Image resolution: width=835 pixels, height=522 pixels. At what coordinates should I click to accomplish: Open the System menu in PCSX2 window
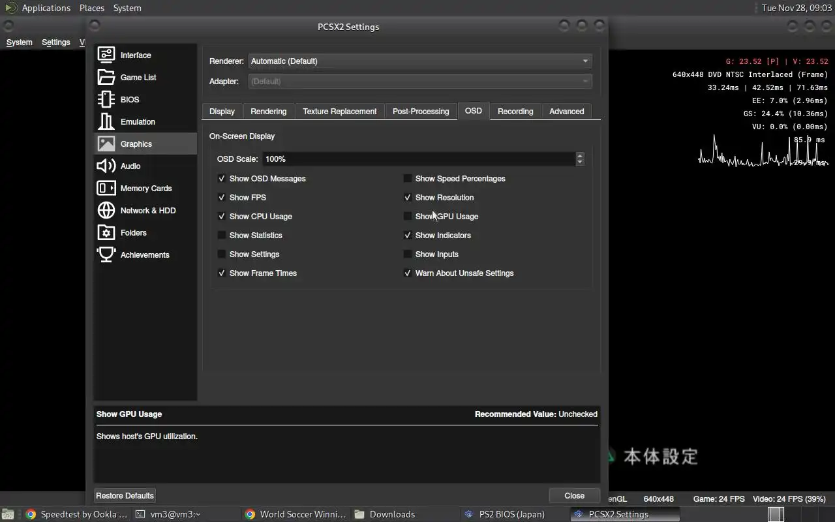[x=19, y=42]
